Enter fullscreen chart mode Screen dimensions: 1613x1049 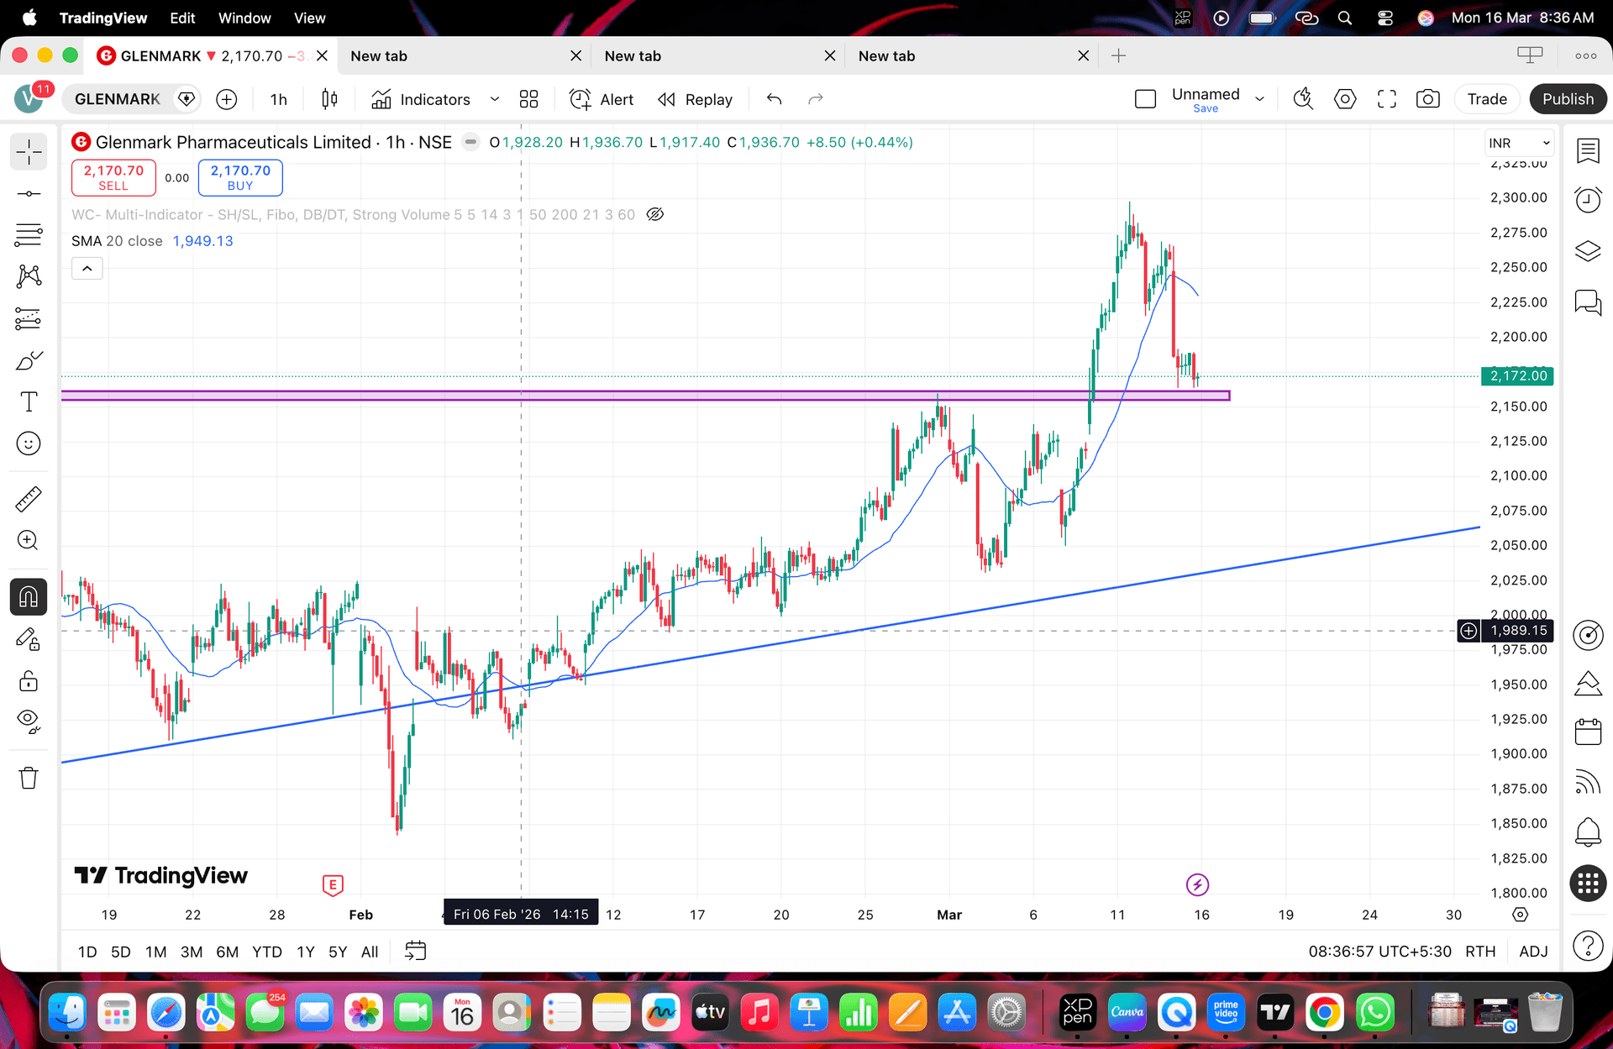tap(1387, 99)
